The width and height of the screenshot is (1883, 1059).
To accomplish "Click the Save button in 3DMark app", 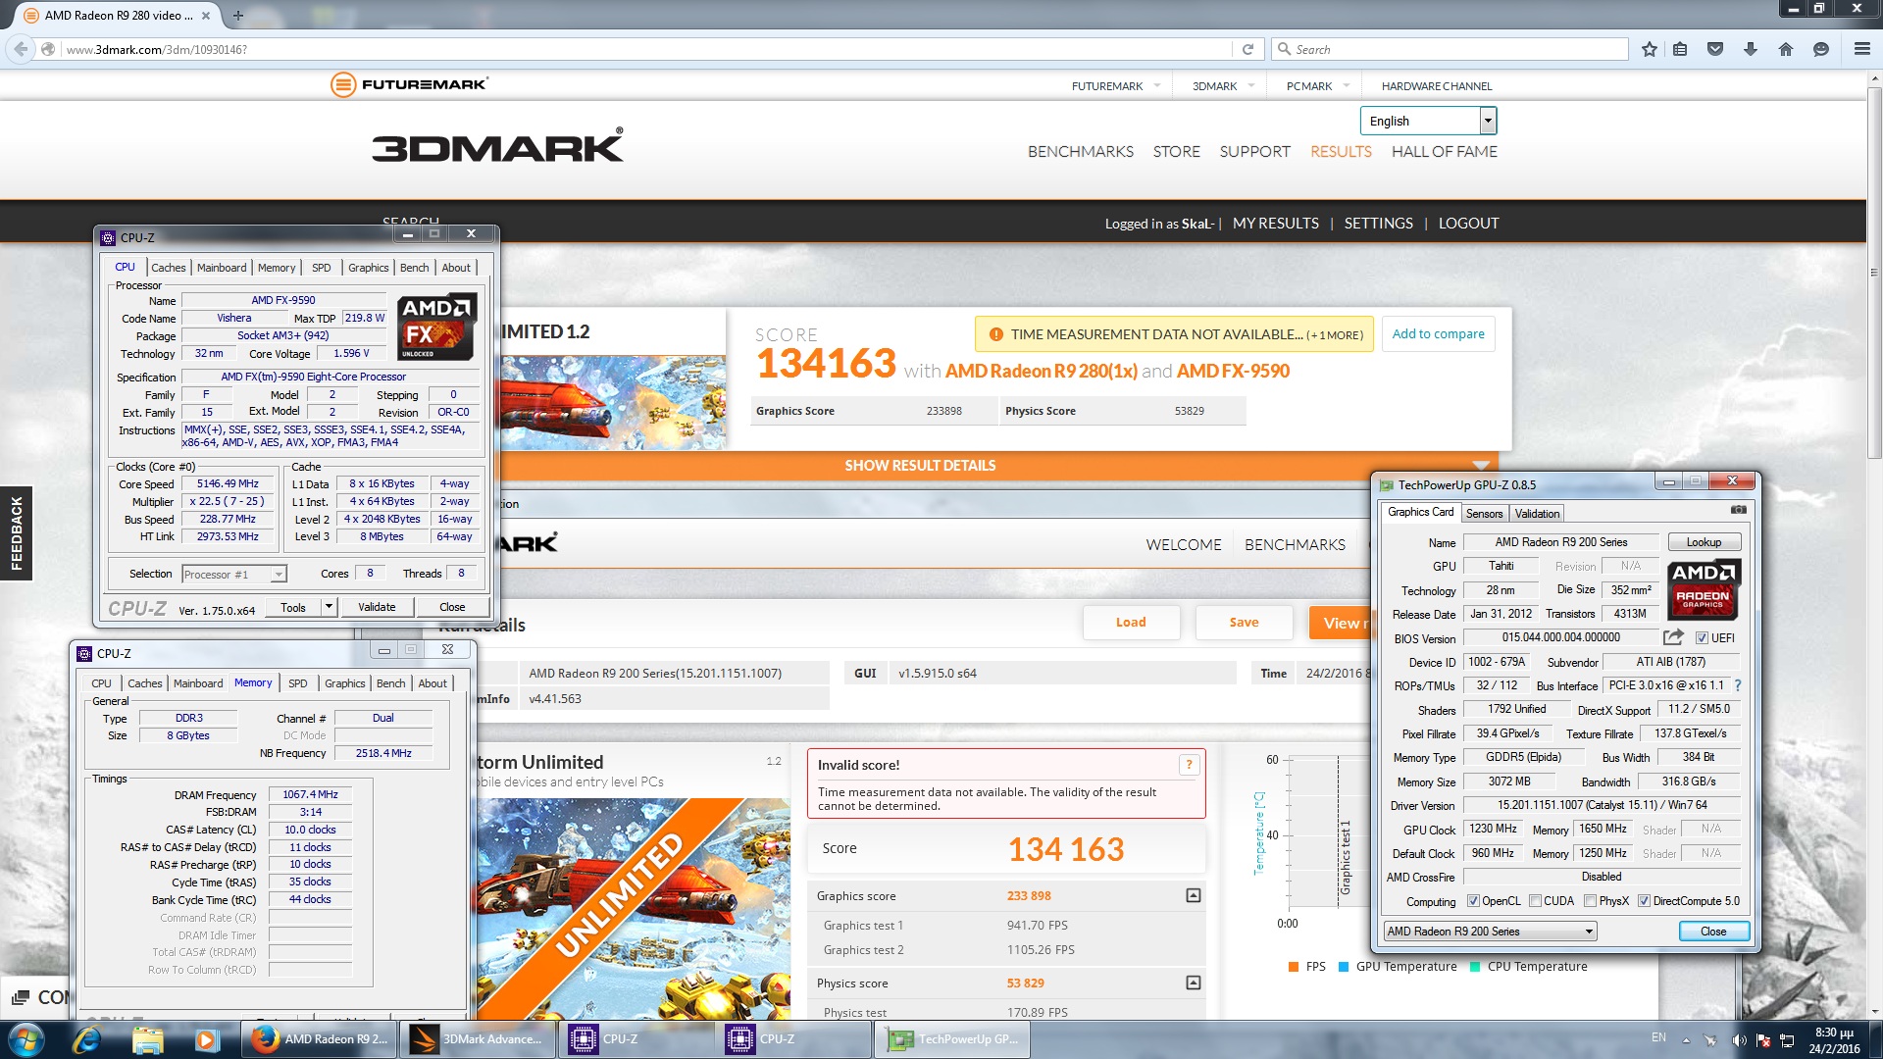I will point(1244,622).
